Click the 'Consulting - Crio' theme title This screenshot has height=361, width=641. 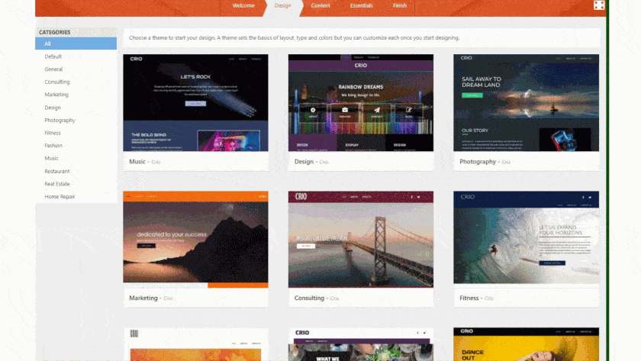[x=317, y=298]
